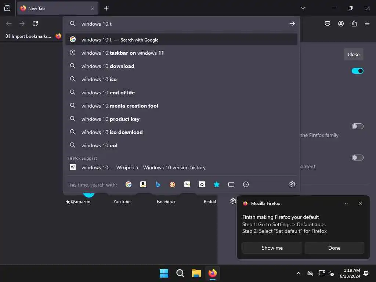Choose the windows 10 iso suggestion
The height and width of the screenshot is (282, 376).
pyautogui.click(x=181, y=79)
